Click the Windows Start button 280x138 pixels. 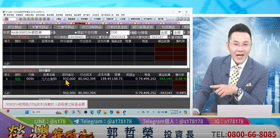pyautogui.click(x=27, y=112)
